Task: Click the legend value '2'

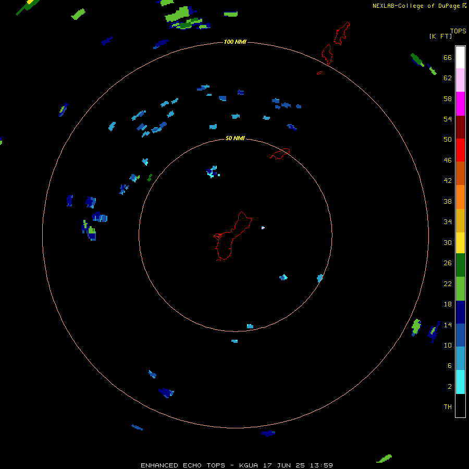Action: [449, 387]
